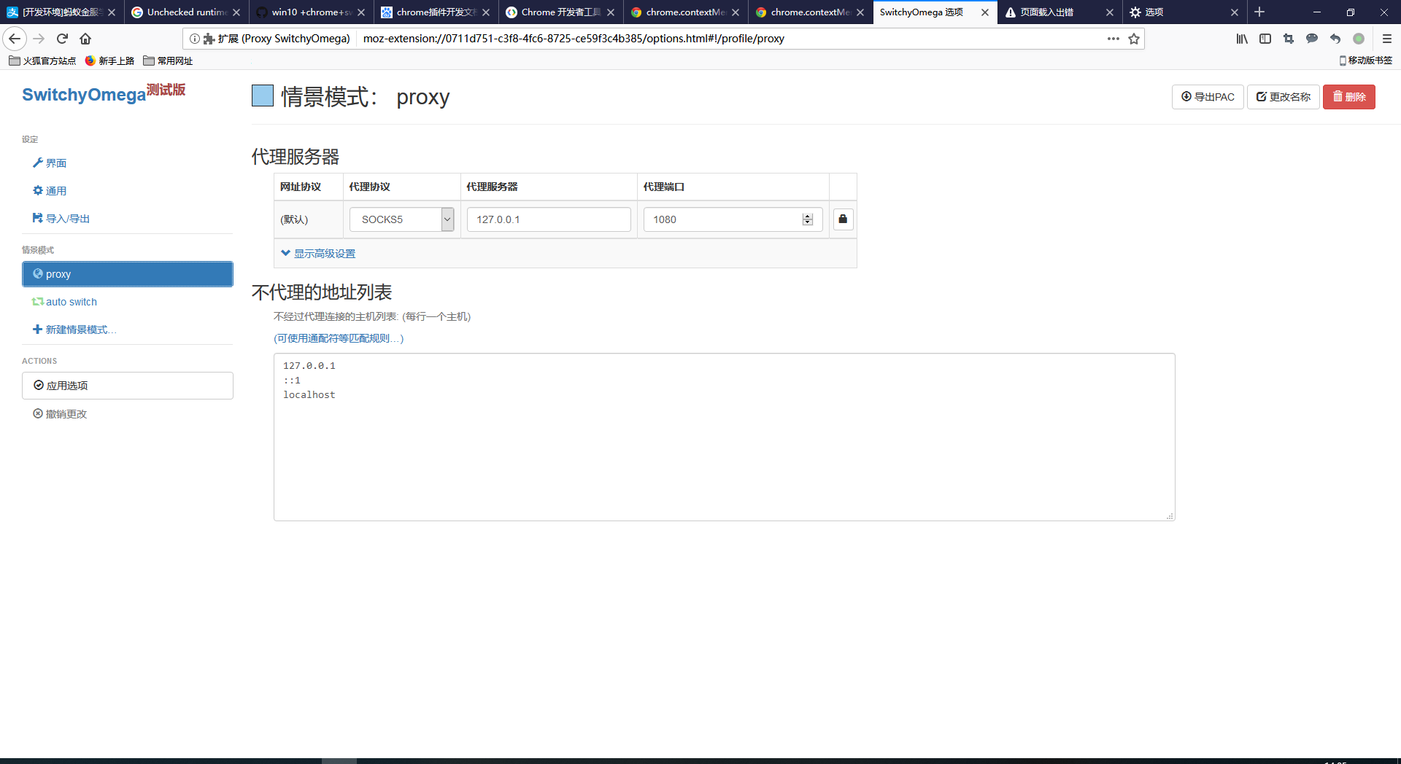1401x764 pixels.
Task: Go back to the previous page
Action: (15, 39)
